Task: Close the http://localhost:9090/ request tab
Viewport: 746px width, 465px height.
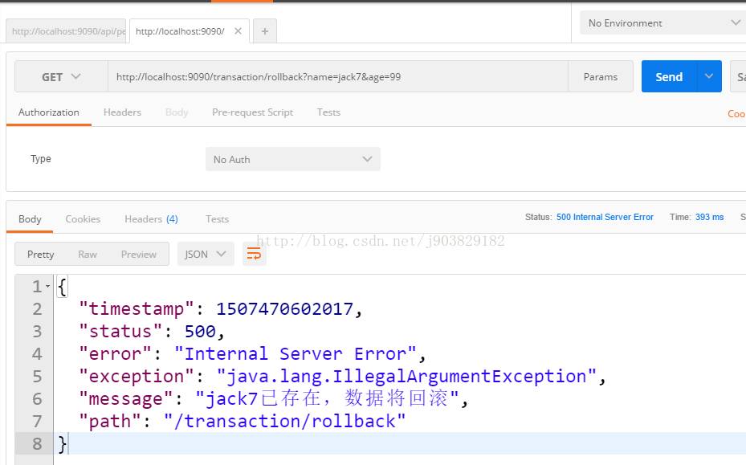Action: pyautogui.click(x=238, y=31)
